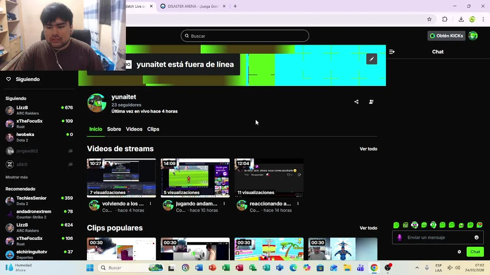Click Ver todo for Videos de streams
This screenshot has height=275, width=490.
pos(368,149)
